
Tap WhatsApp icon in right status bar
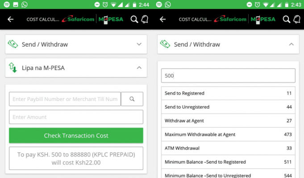point(168,4)
